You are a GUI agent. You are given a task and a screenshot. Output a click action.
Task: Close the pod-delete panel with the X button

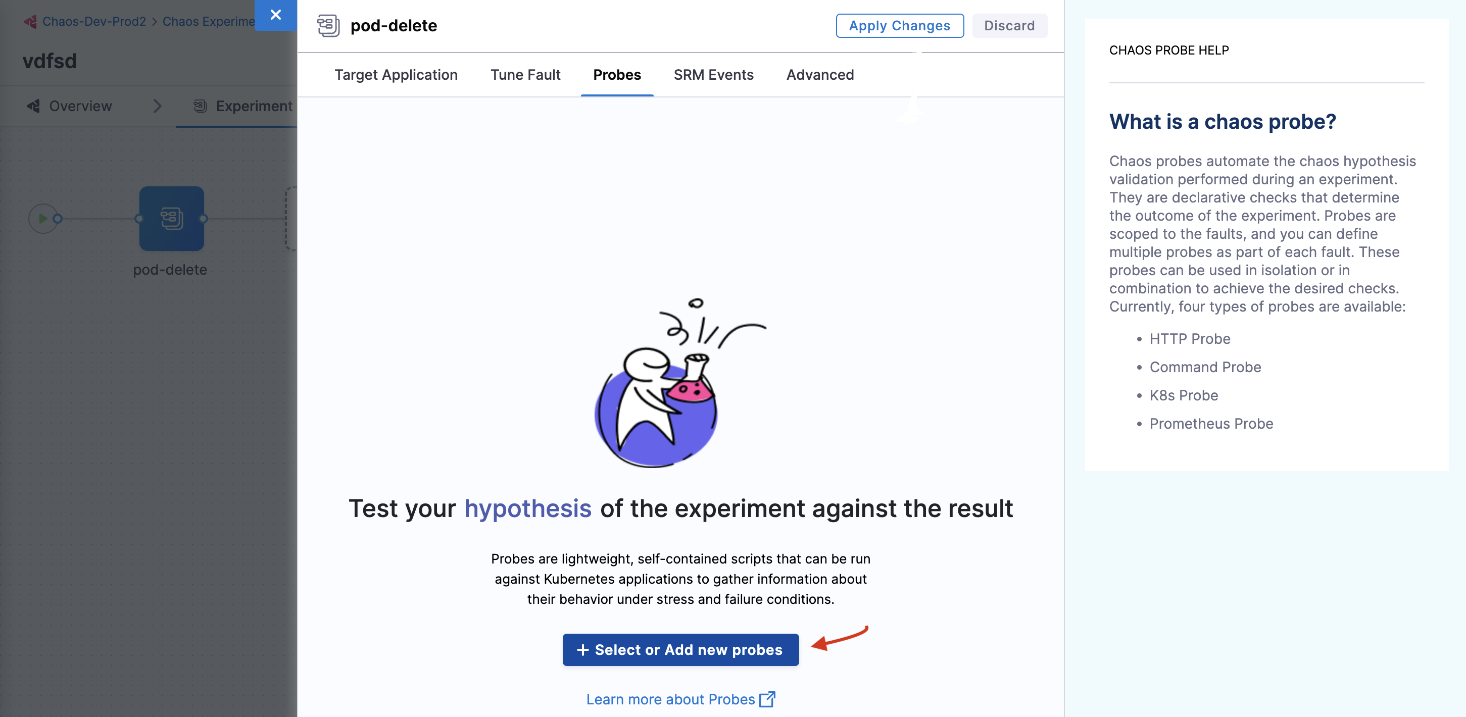click(x=275, y=15)
